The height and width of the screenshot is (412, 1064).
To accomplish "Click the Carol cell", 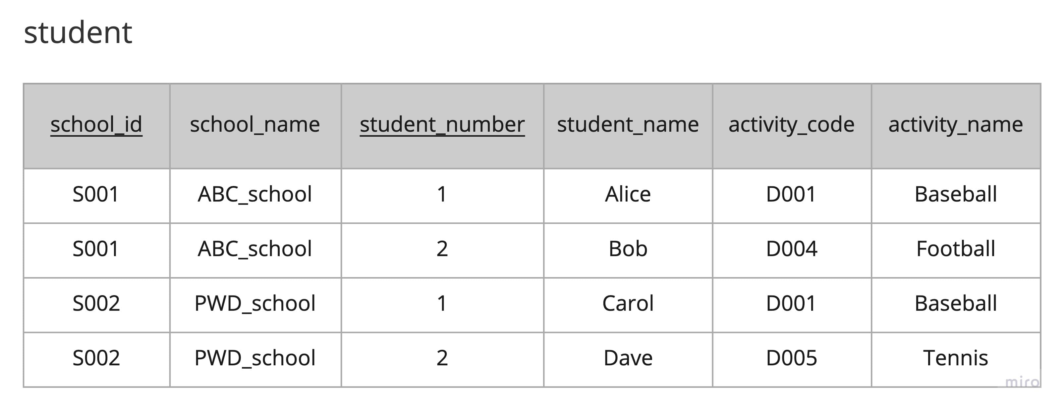I will 627,303.
